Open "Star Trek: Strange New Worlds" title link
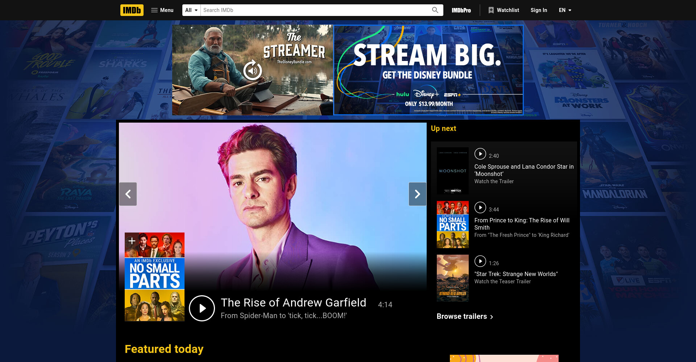 516,274
